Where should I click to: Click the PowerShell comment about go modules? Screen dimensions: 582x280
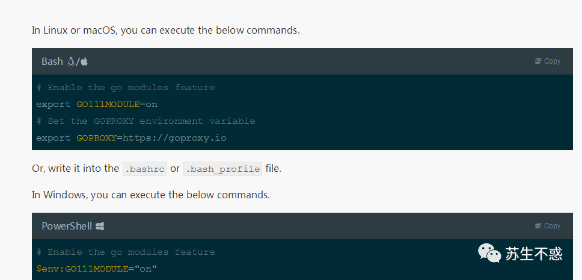point(125,252)
